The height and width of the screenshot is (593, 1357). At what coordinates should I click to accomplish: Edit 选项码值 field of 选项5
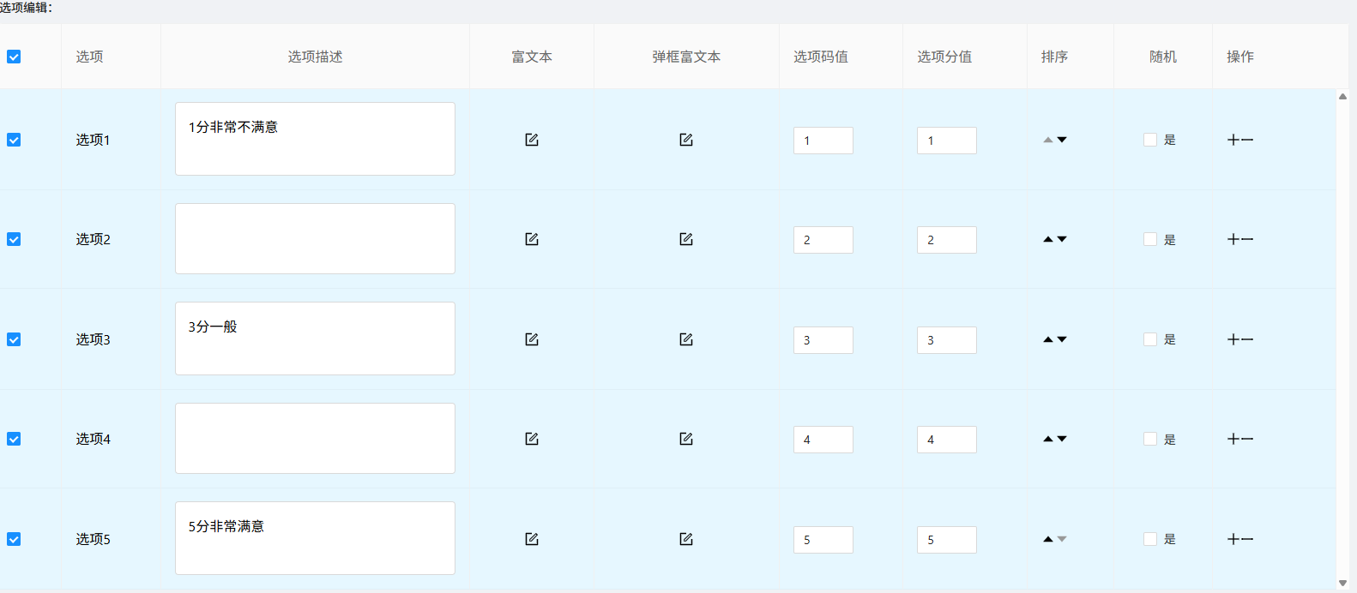(x=823, y=540)
